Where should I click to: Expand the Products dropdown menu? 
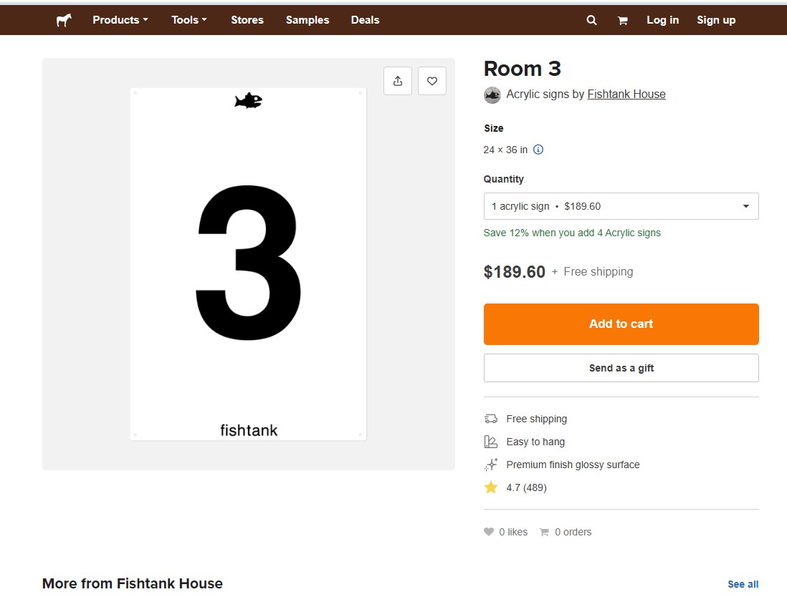(120, 20)
